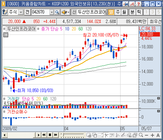The image size is (163, 140).
Task: Click the eraser tool icon
Action: pyautogui.click(x=129, y=135)
